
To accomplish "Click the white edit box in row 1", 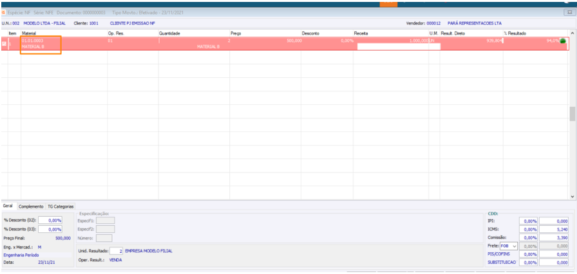I will tap(399, 47).
